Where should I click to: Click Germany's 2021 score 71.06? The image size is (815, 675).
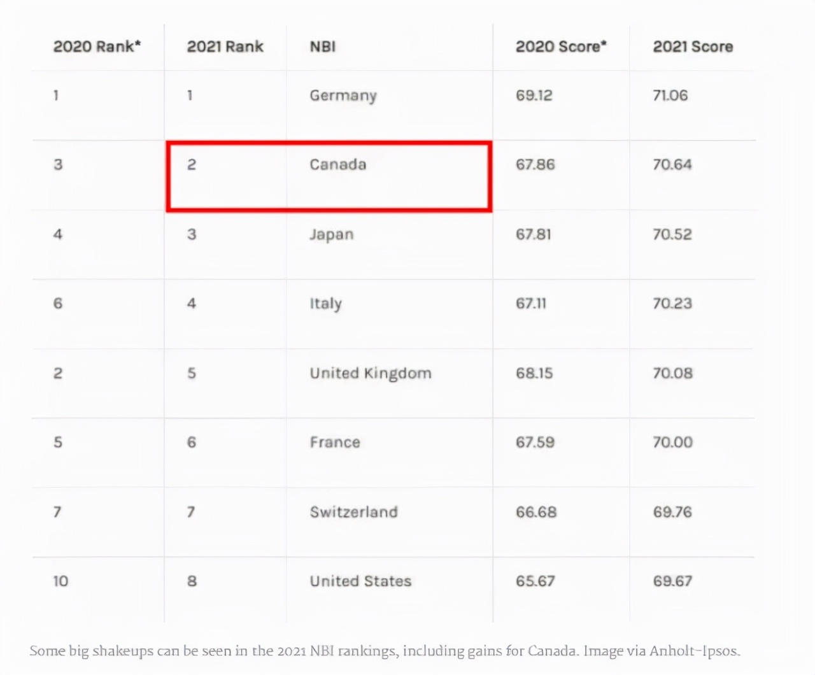point(670,96)
